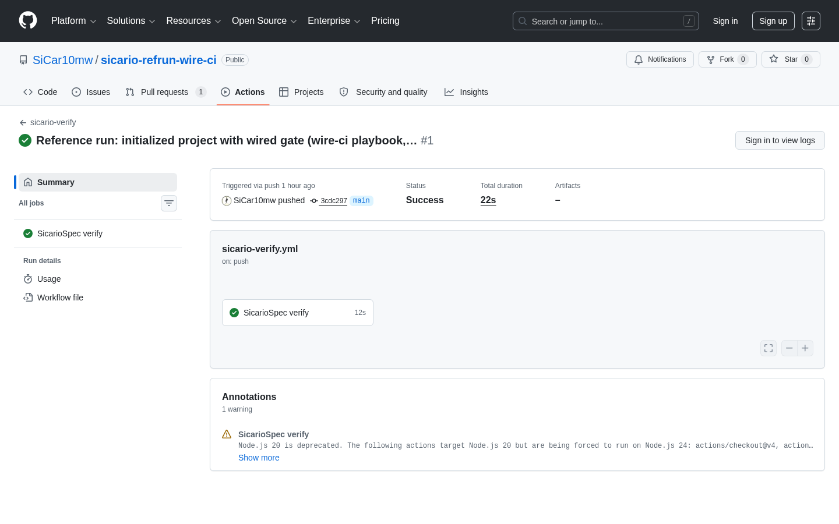
Task: Switch to the Actions tab
Action: pos(243,92)
